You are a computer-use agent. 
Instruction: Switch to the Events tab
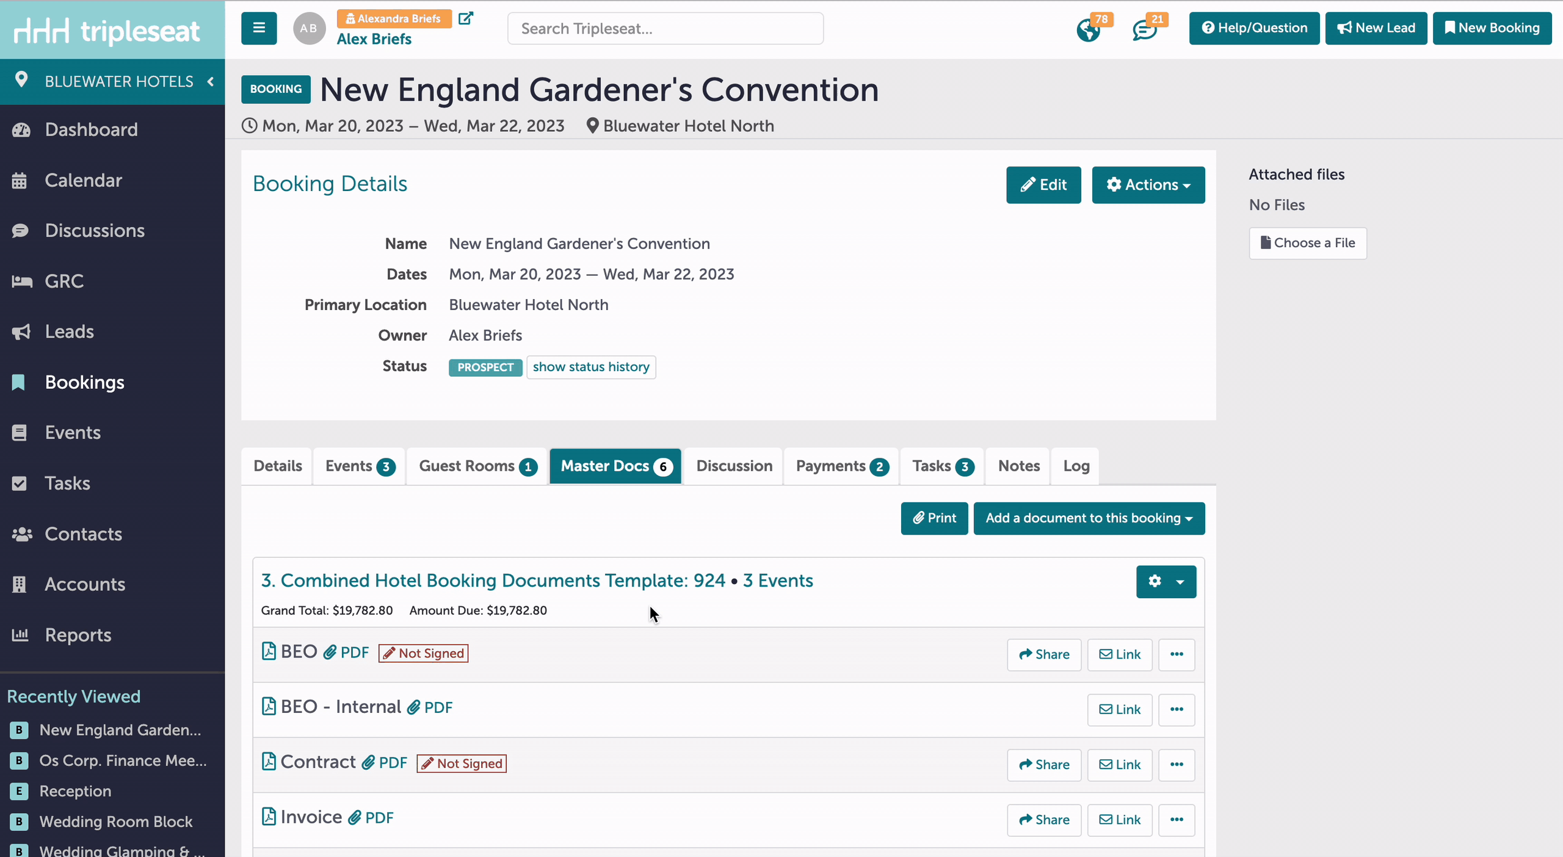(x=360, y=466)
